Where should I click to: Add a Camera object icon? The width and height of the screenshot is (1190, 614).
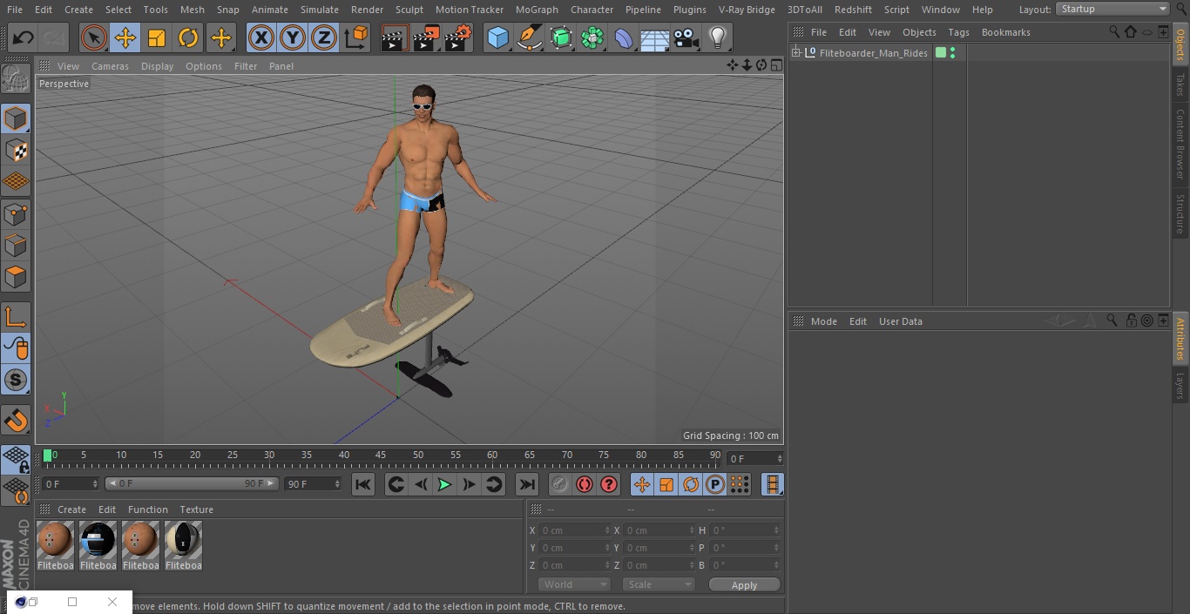pos(686,37)
